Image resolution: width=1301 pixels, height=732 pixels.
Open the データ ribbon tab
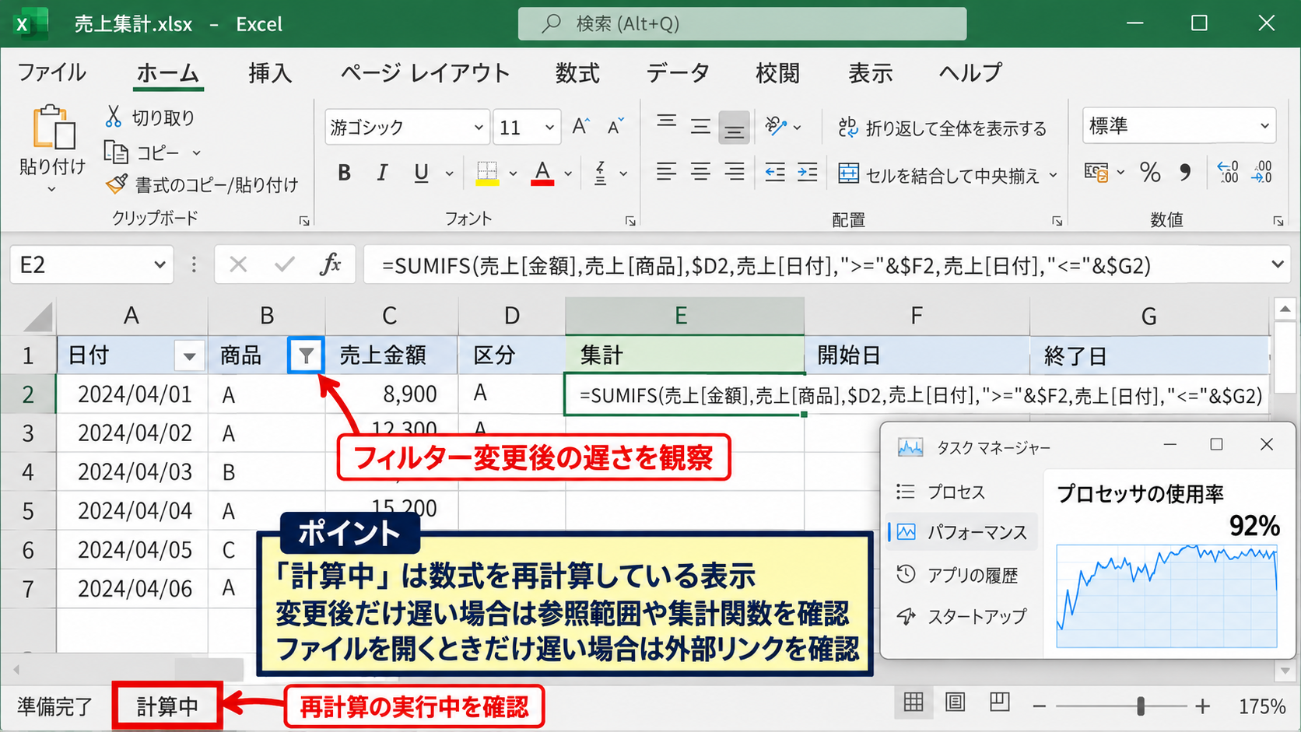coord(678,73)
